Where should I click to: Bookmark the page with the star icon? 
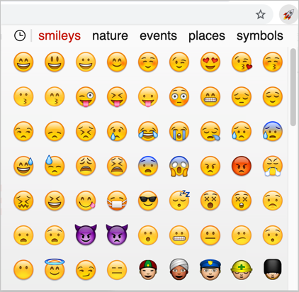click(x=261, y=15)
